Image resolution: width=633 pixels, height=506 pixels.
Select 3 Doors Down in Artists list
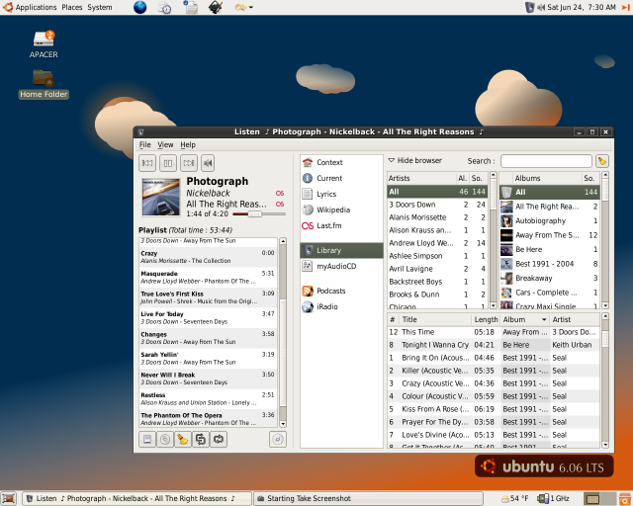pos(437,205)
